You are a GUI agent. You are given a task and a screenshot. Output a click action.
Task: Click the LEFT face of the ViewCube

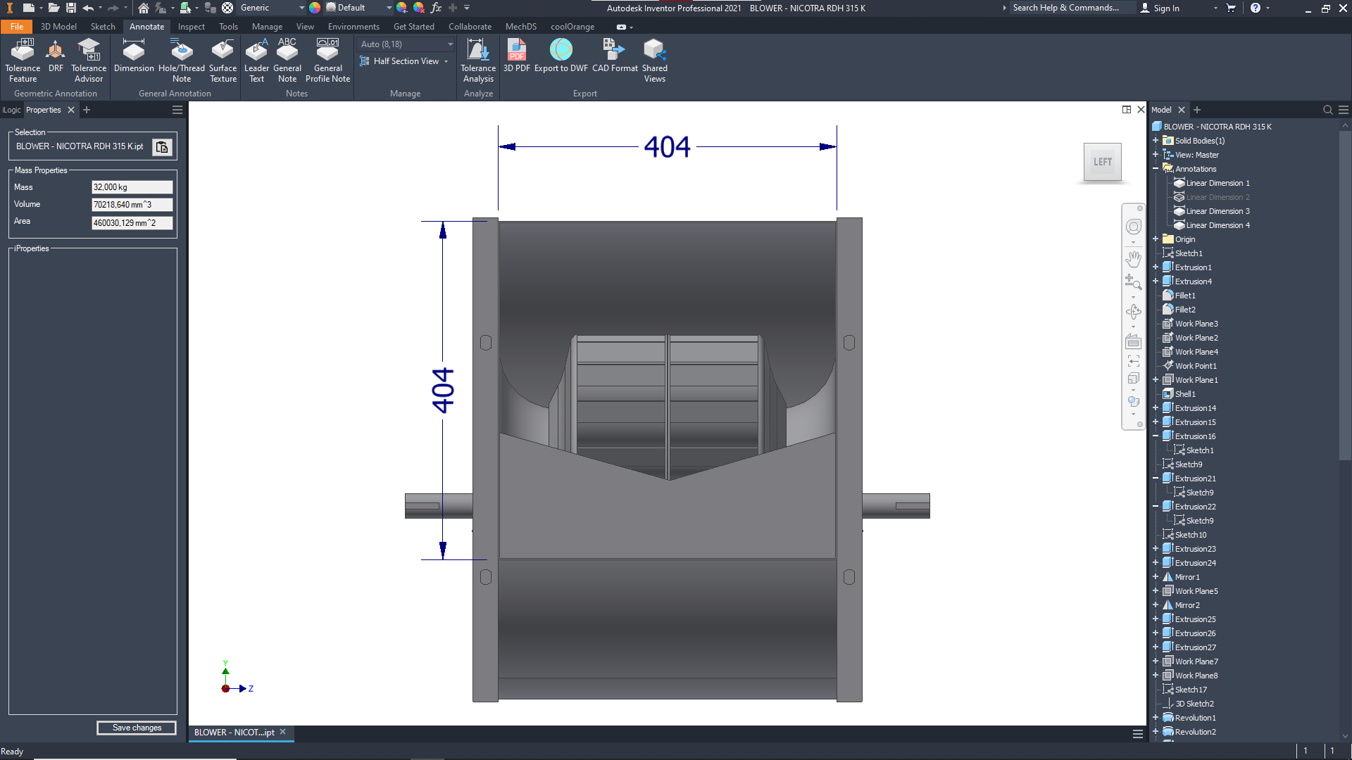(1102, 162)
